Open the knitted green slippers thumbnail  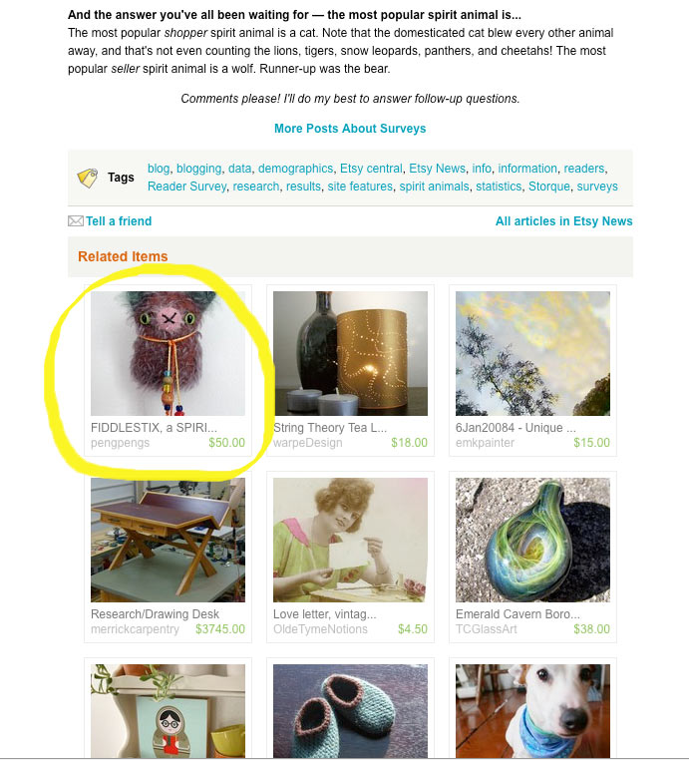tap(350, 711)
